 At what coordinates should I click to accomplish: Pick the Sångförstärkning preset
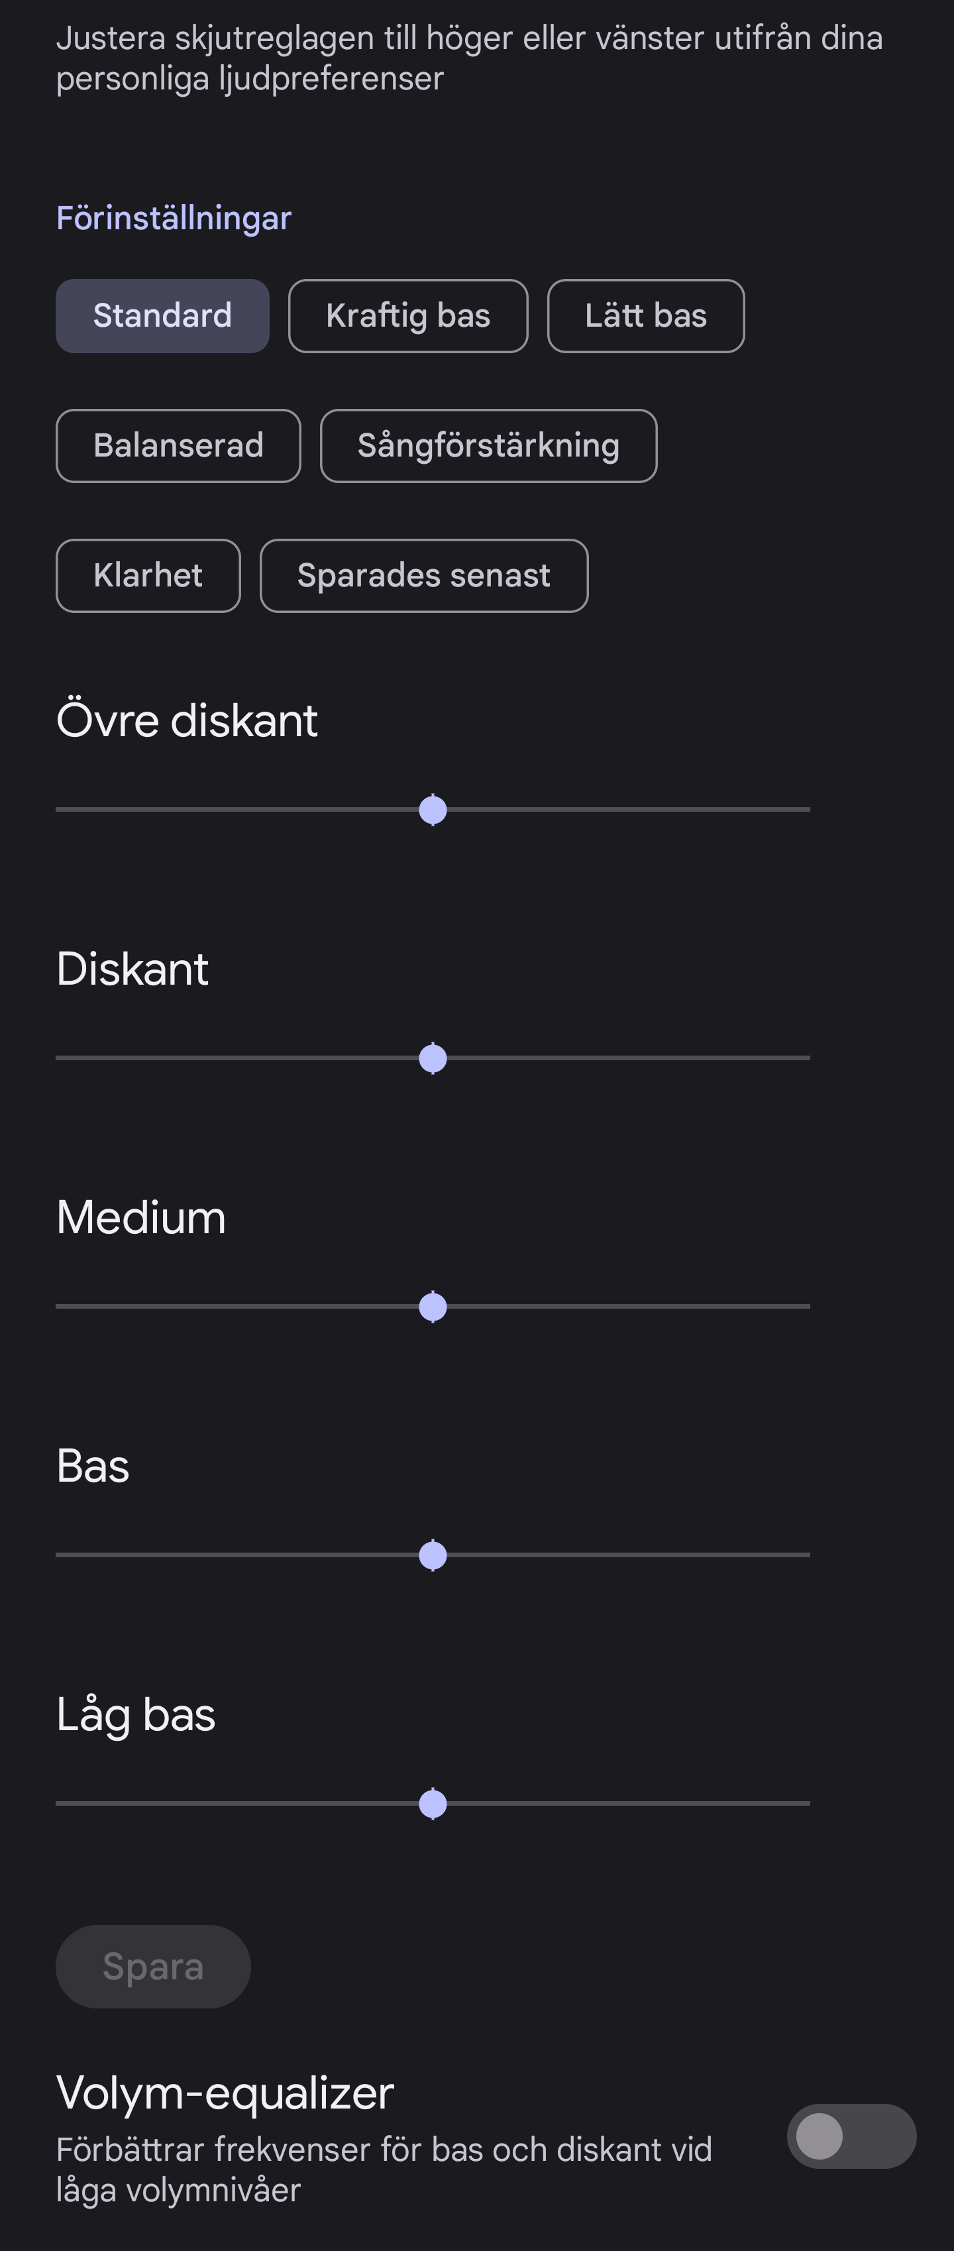(x=488, y=446)
